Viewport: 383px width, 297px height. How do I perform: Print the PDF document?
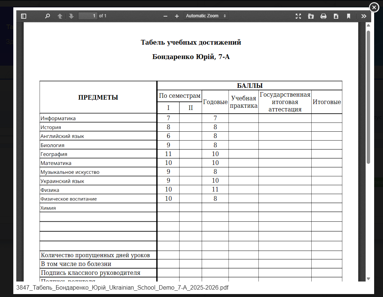(x=323, y=16)
